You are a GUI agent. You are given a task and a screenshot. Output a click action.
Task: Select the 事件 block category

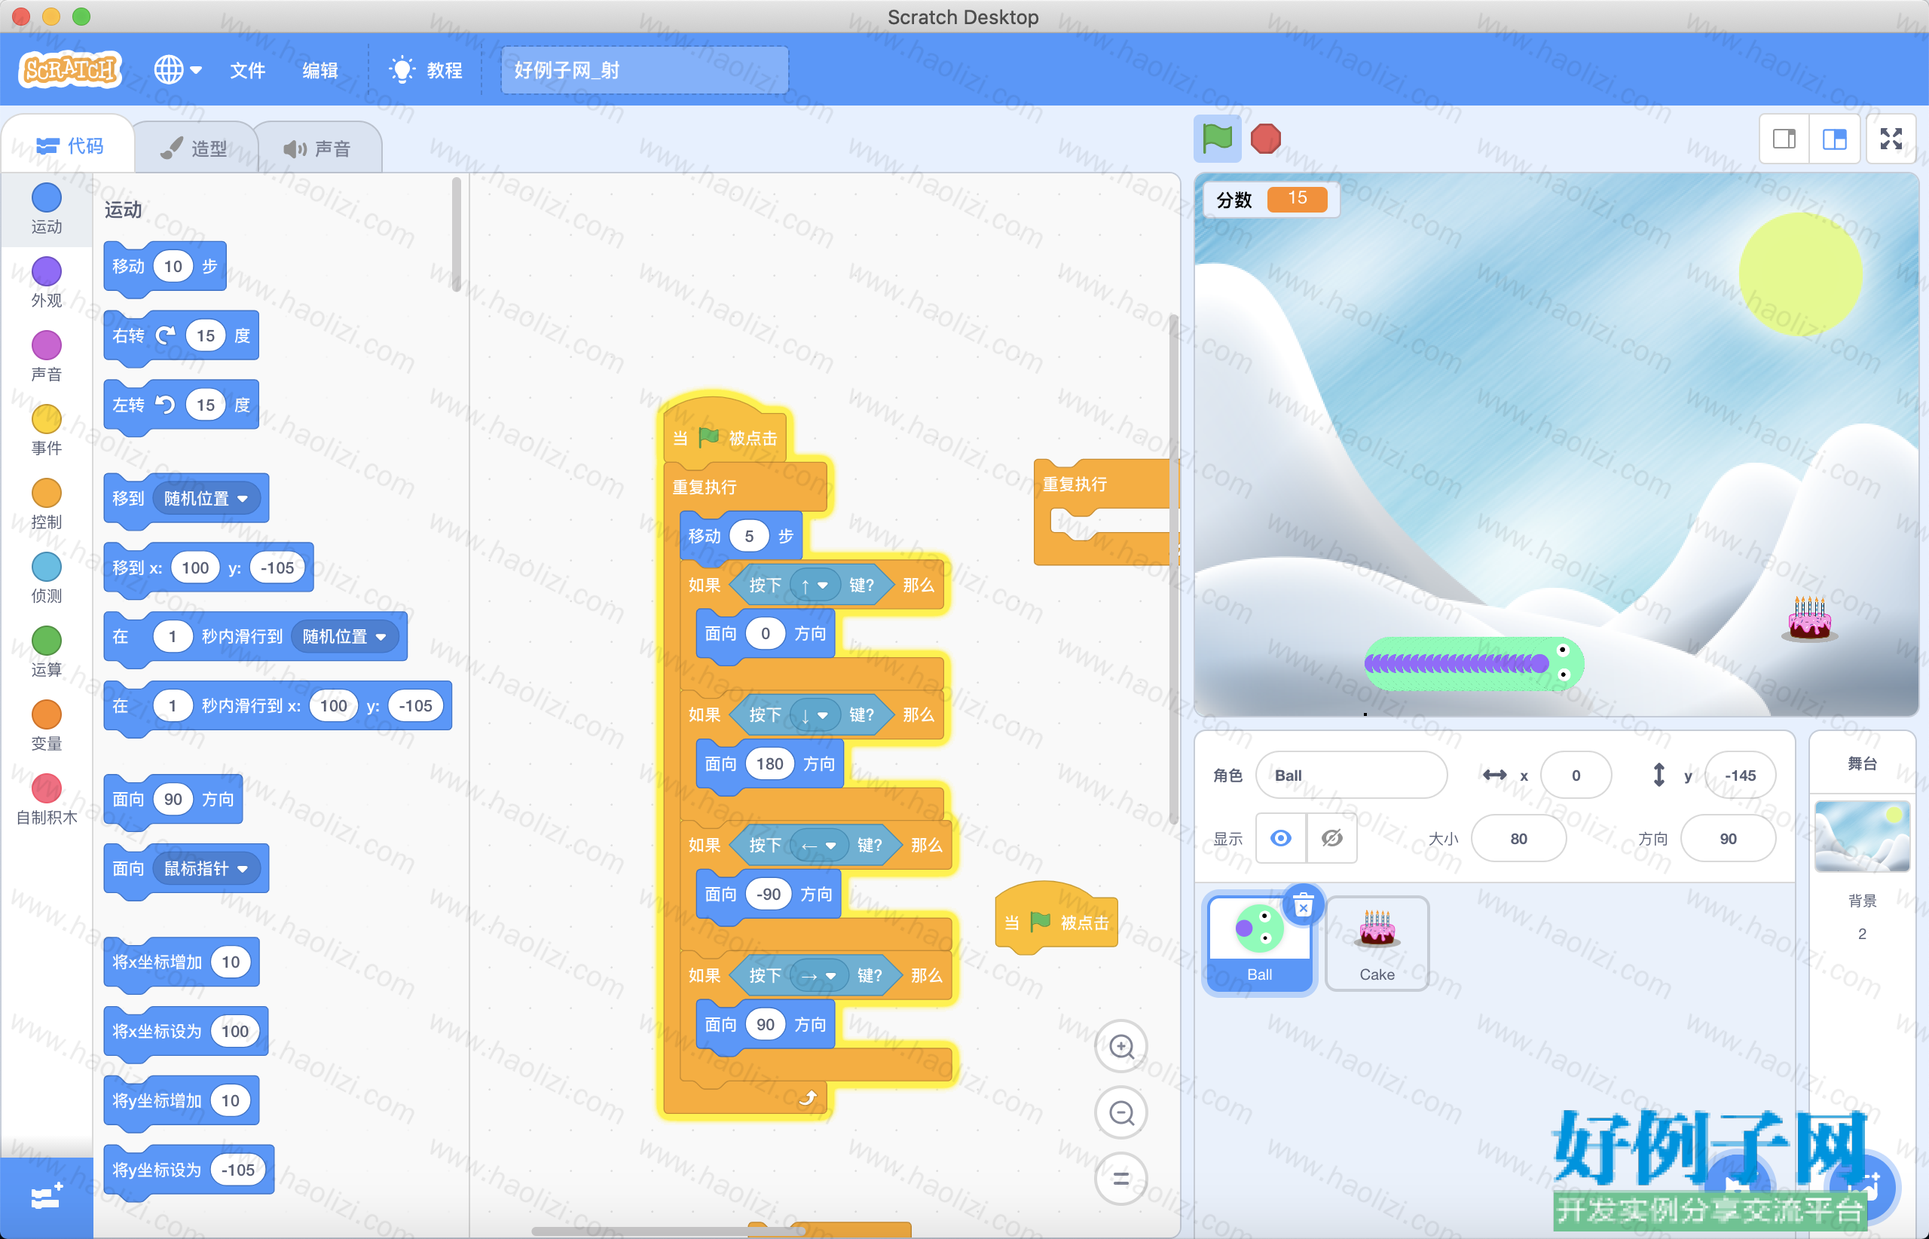tap(47, 430)
